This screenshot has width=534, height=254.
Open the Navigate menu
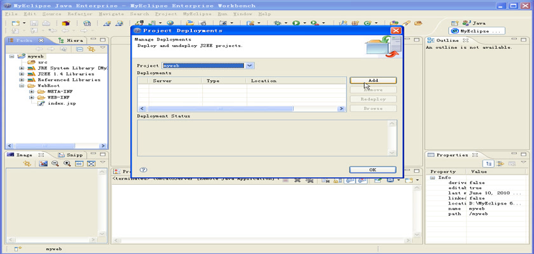pos(111,14)
